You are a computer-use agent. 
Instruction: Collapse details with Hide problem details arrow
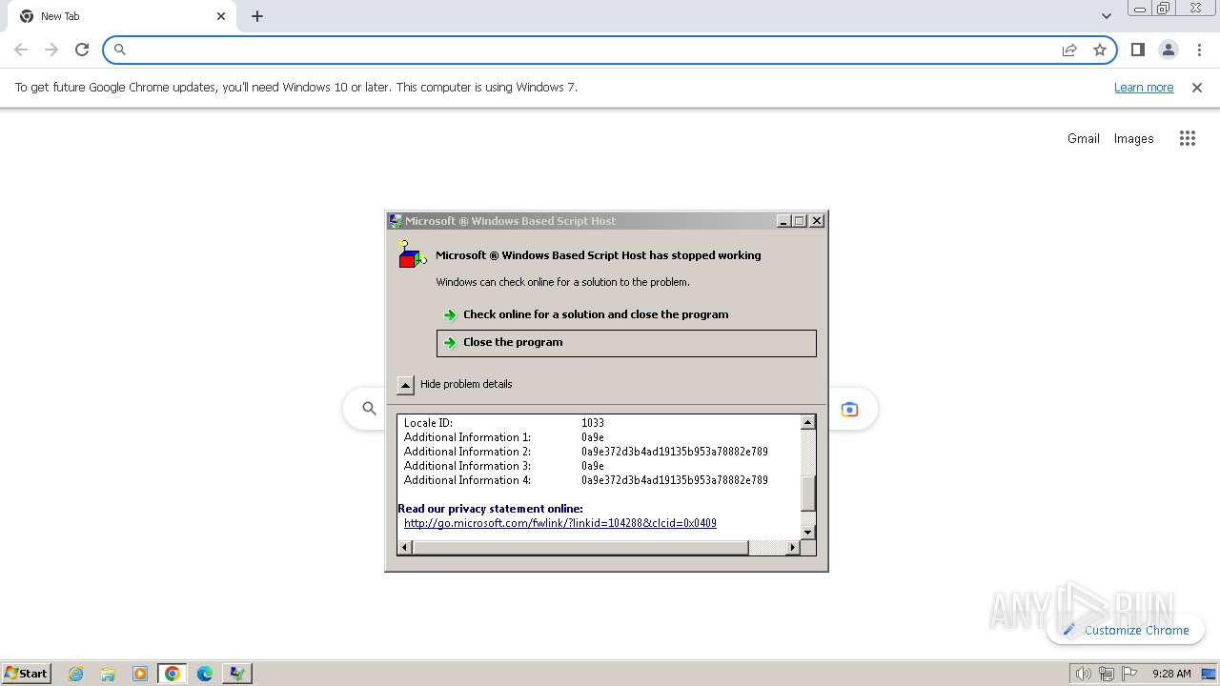click(405, 385)
